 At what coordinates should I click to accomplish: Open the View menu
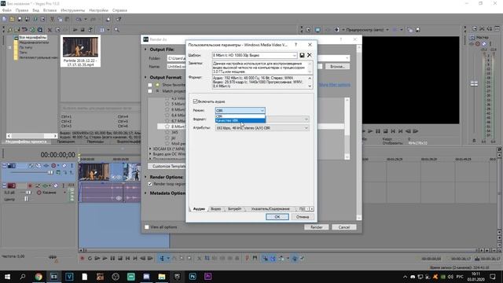35,10
